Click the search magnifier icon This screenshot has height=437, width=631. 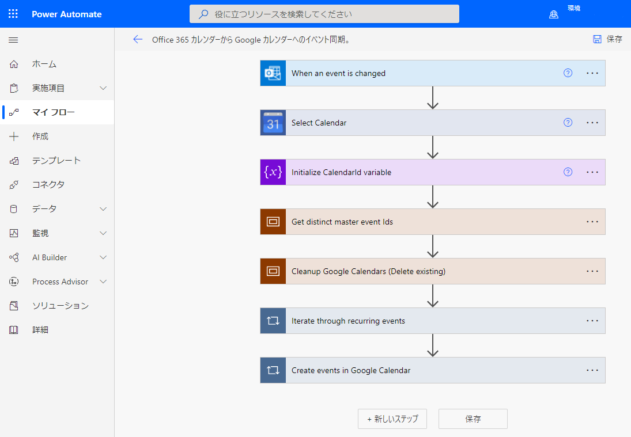(203, 14)
